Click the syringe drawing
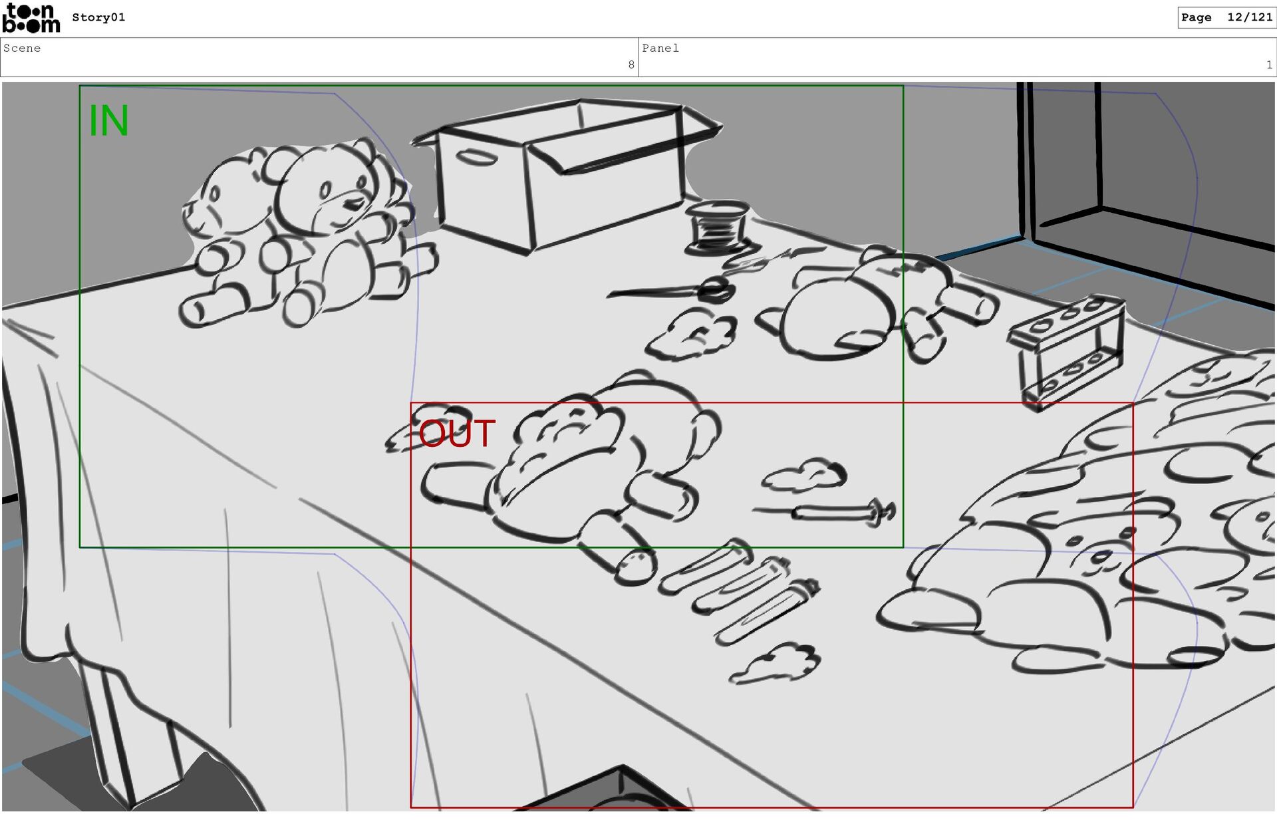 pos(835,512)
